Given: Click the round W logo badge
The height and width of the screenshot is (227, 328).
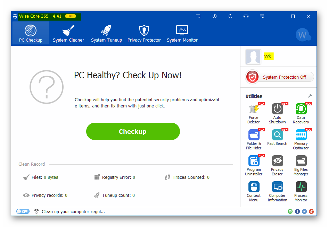Looking at the screenshot, I should click(303, 35).
